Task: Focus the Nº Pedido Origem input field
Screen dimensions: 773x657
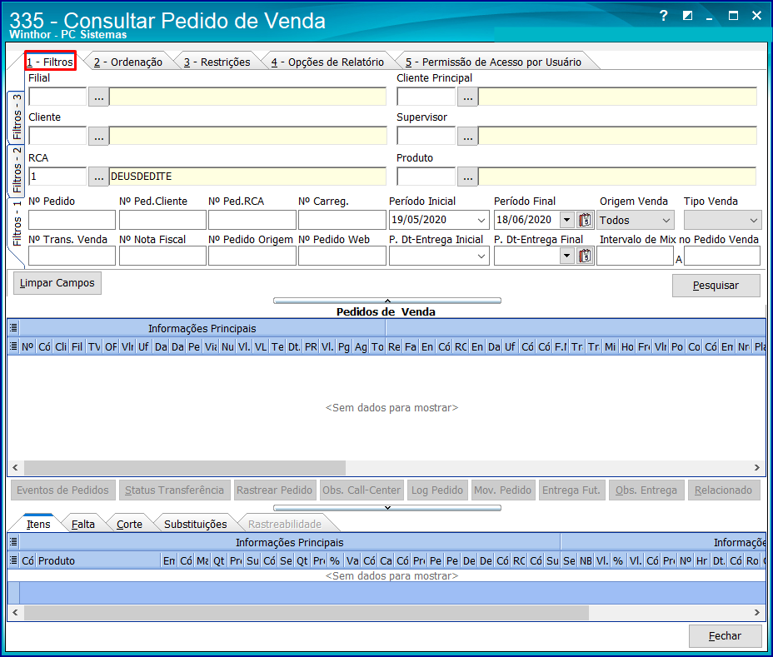Action: 252,256
